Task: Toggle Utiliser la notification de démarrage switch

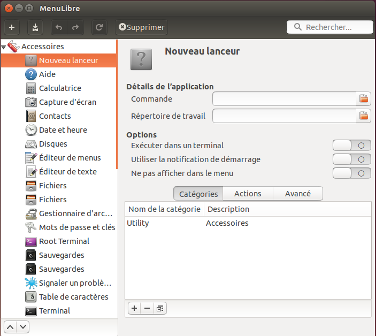Action: click(352, 159)
